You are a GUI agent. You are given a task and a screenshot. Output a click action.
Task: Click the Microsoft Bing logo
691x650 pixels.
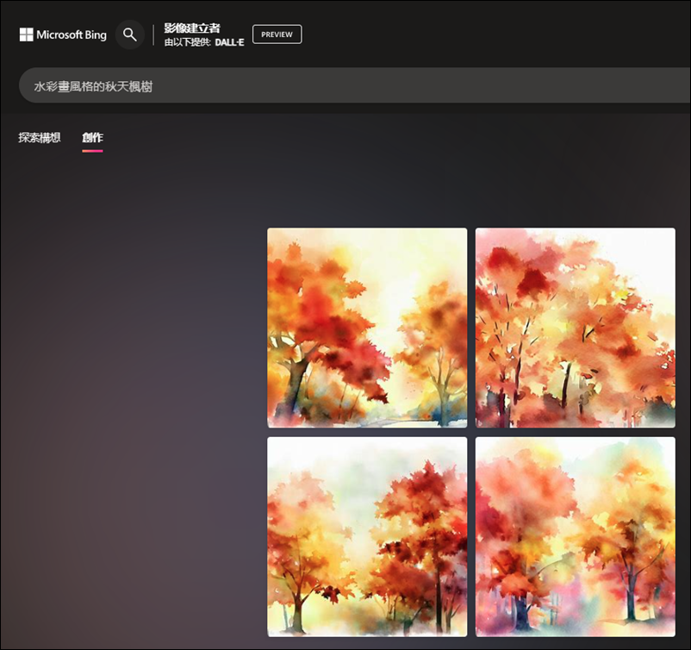point(63,34)
